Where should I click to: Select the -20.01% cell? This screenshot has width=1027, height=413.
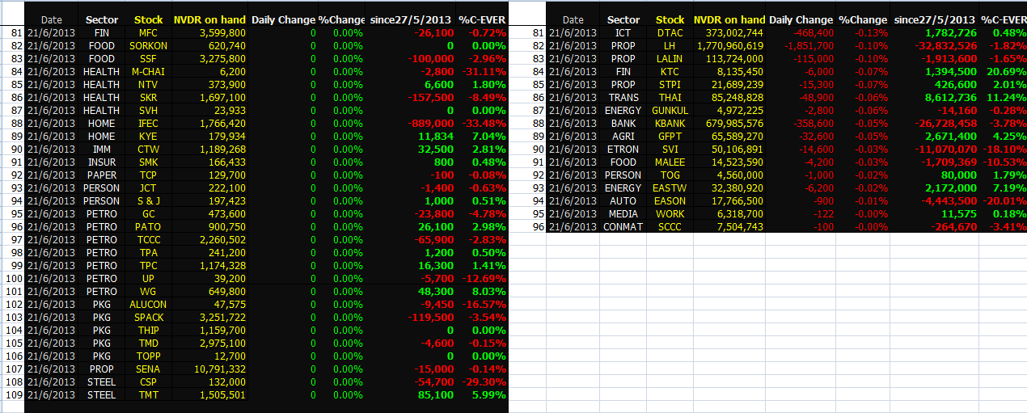click(x=1003, y=201)
